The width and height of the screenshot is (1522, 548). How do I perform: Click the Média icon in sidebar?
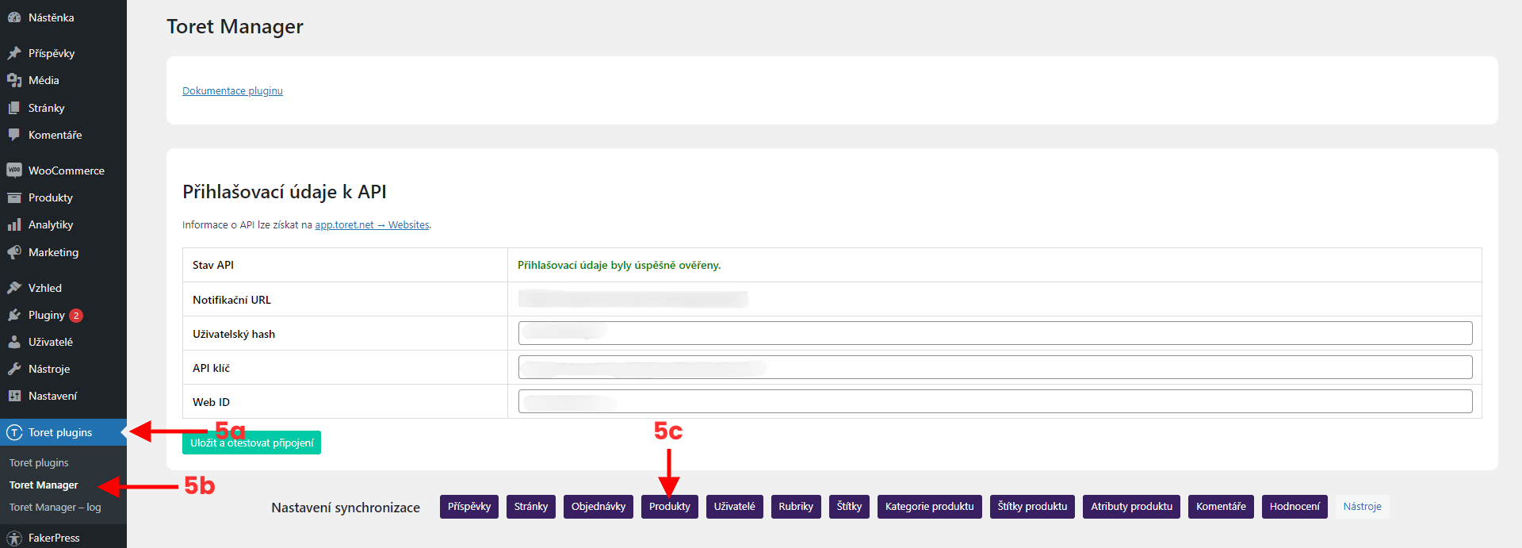coord(14,80)
